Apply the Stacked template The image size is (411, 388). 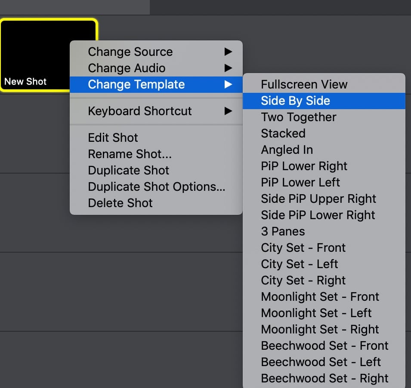283,134
